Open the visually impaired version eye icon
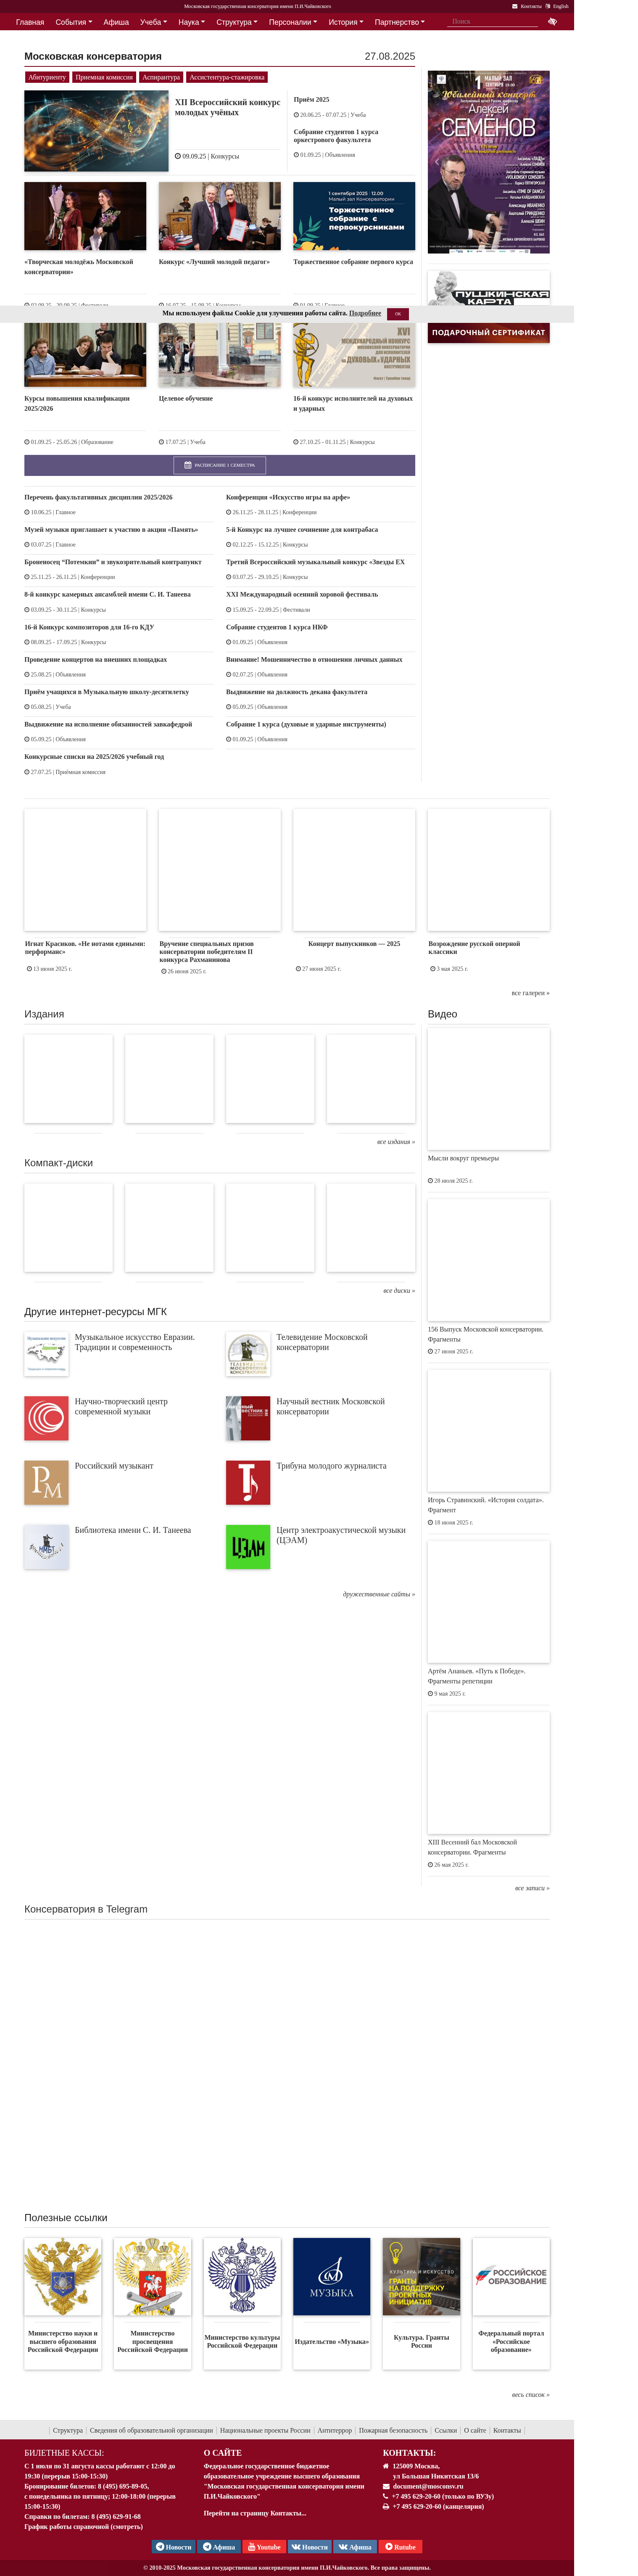This screenshot has width=638, height=2576. point(552,21)
